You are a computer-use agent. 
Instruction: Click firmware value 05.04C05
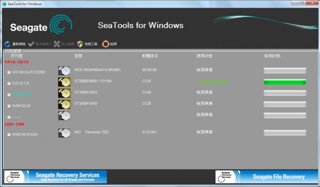coord(149,70)
